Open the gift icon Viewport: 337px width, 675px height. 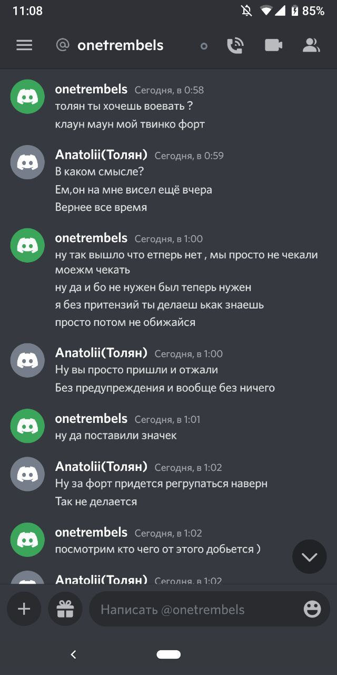pos(65,610)
